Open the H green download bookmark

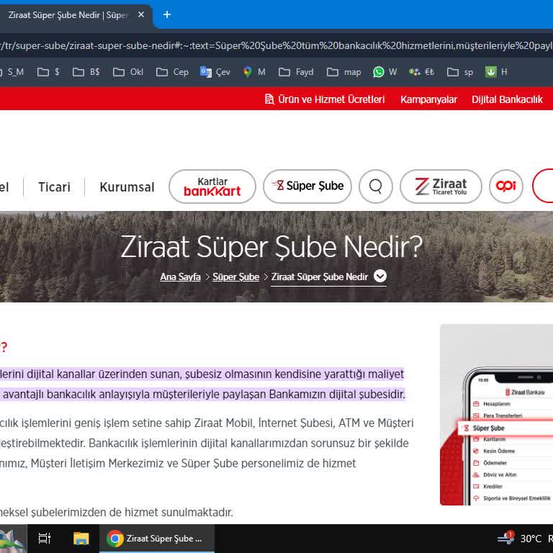(496, 72)
